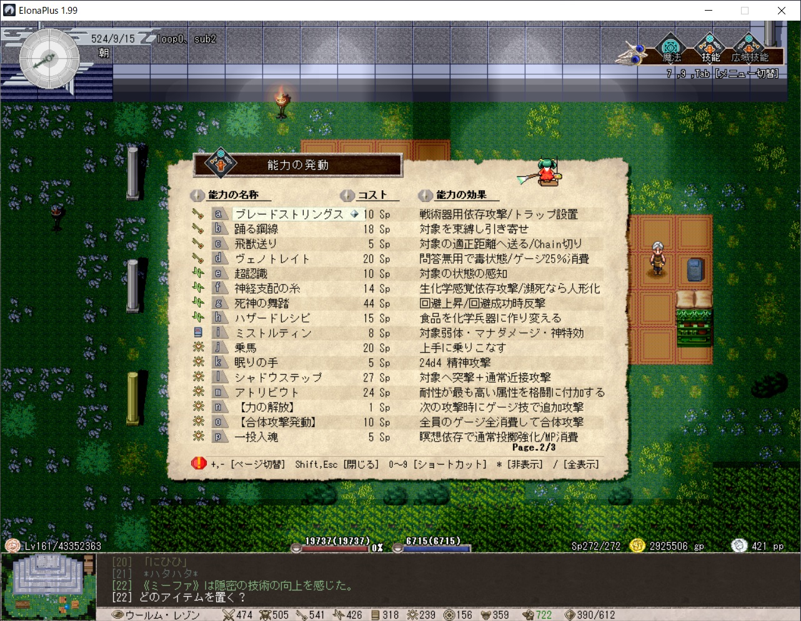Select the 眠りの手 ability
Viewport: 801px width, 621px height.
pyautogui.click(x=256, y=363)
